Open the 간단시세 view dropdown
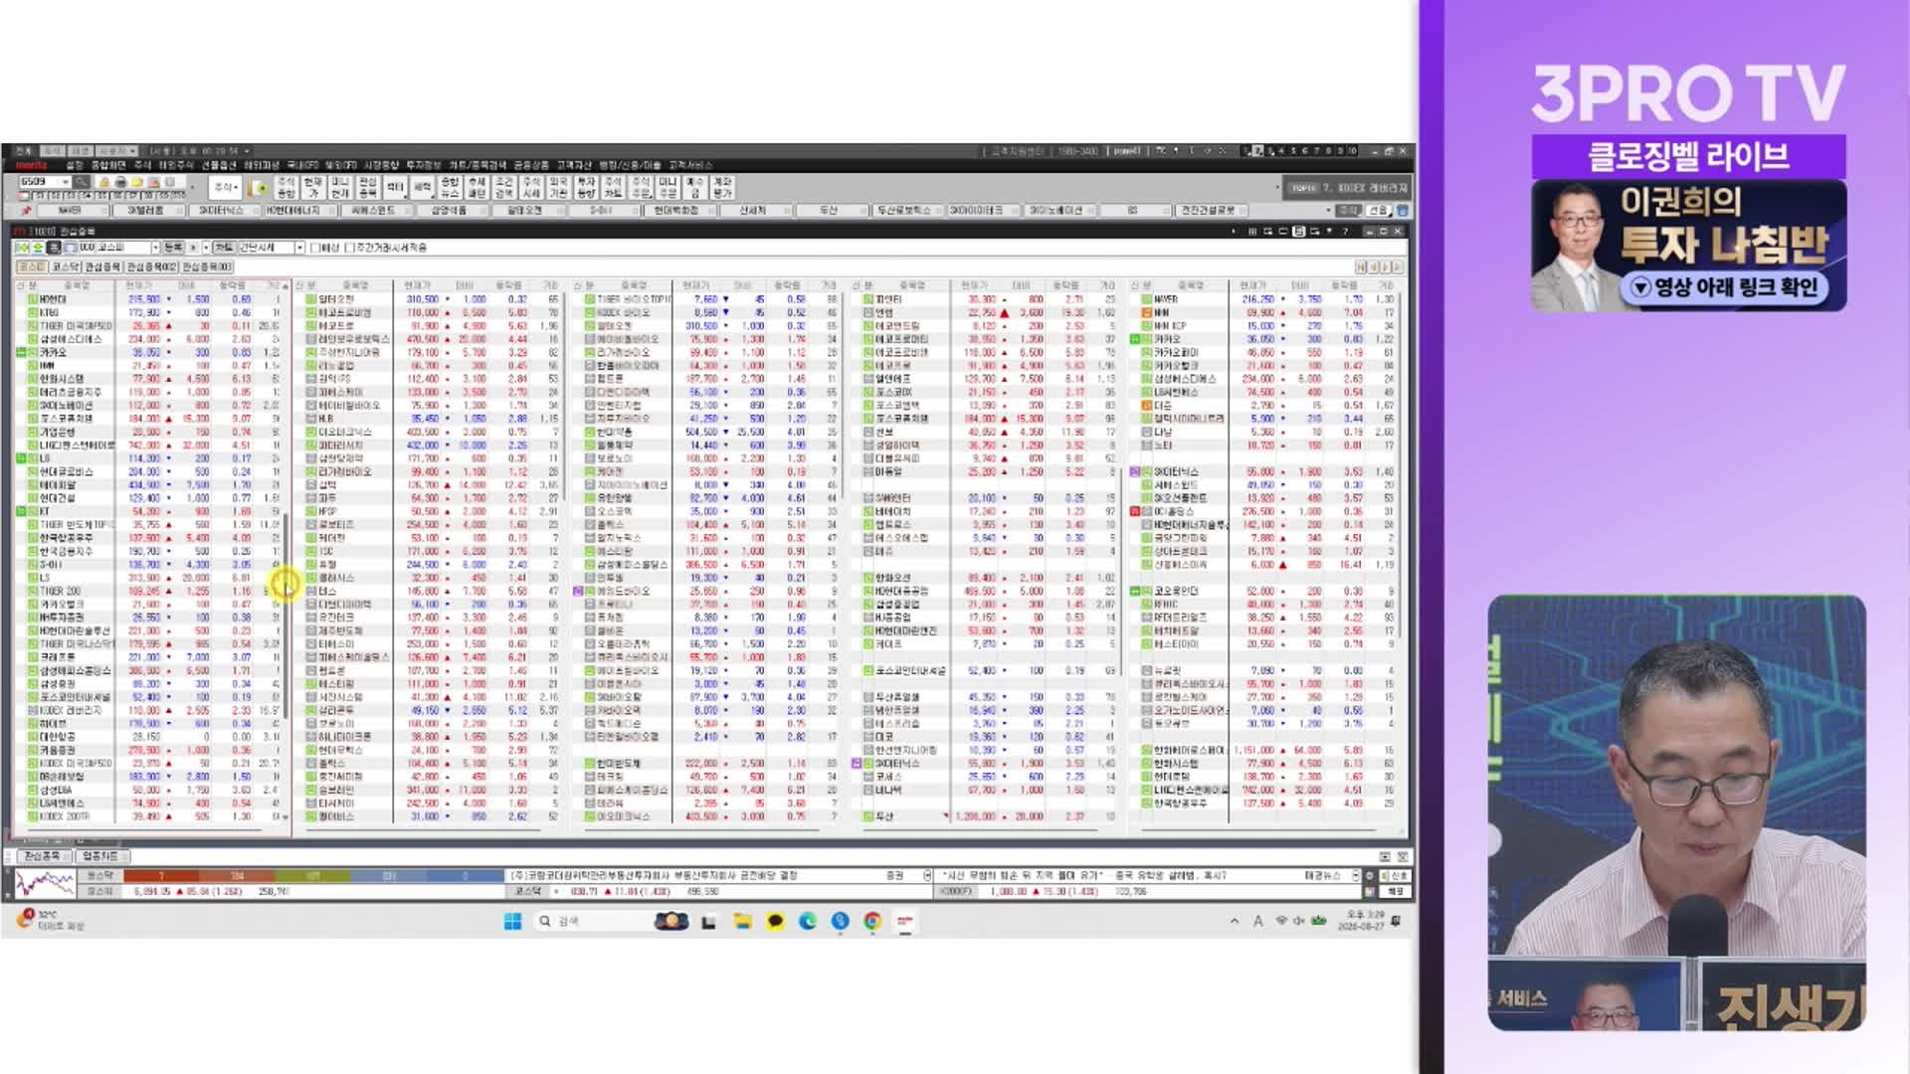This screenshot has width=1910, height=1074. click(299, 248)
